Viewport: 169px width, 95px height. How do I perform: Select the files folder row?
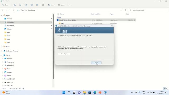(x=96, y=23)
